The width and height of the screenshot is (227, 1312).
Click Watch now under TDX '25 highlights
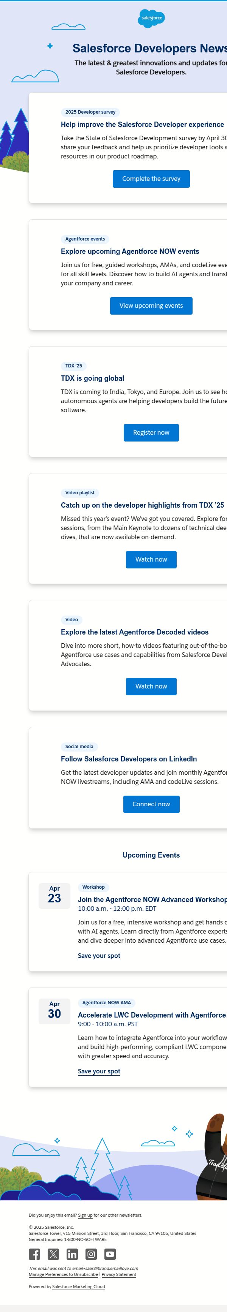pyautogui.click(x=151, y=559)
